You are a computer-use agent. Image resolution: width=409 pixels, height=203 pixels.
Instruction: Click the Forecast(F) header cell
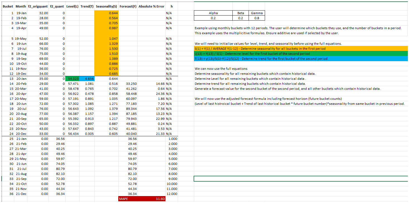(x=128, y=6)
